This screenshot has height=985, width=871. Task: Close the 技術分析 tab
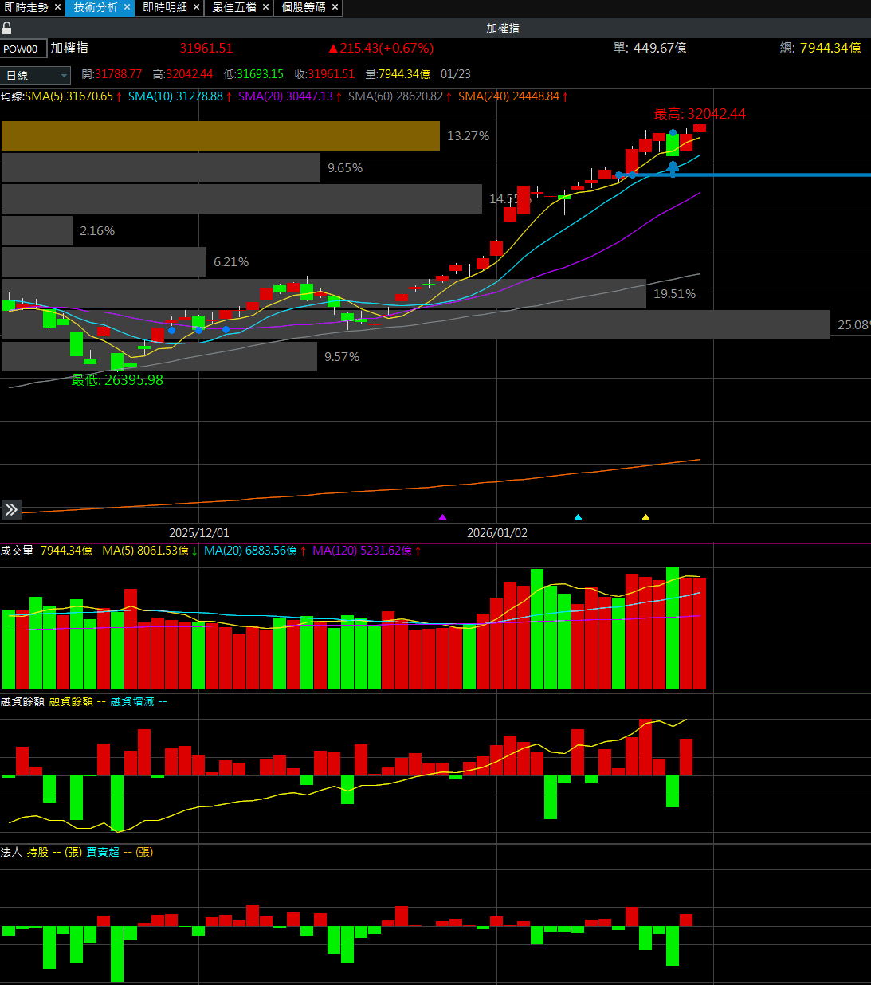coord(127,7)
